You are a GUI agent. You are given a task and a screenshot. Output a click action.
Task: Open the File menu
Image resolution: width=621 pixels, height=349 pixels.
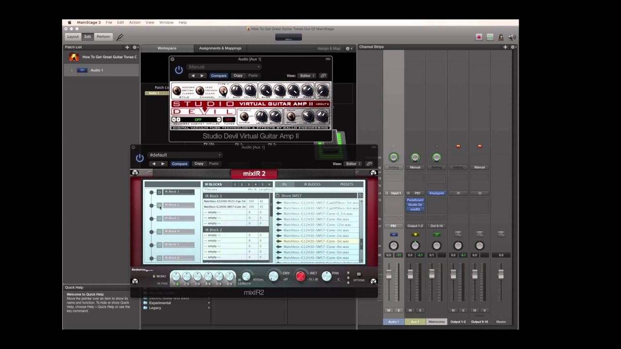(109, 22)
